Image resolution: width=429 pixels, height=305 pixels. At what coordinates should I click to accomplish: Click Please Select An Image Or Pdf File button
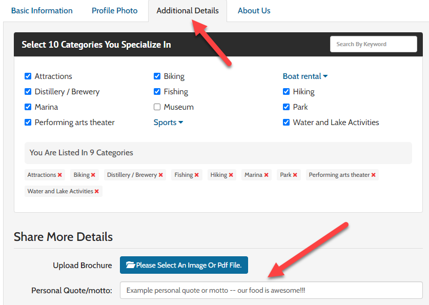184,265
